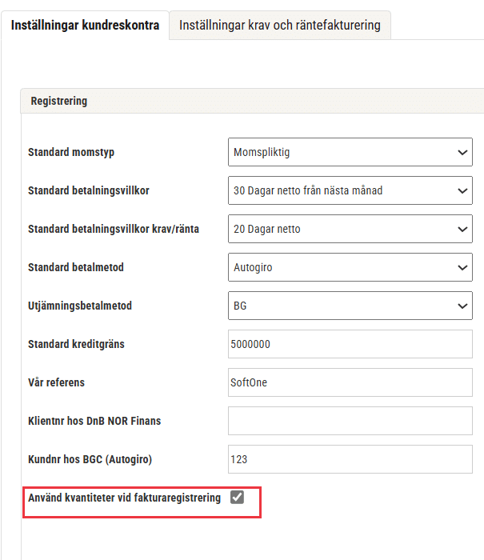Click the empty Klientnr hos DnB NOR Finans field
The image size is (484, 560).
[350, 421]
